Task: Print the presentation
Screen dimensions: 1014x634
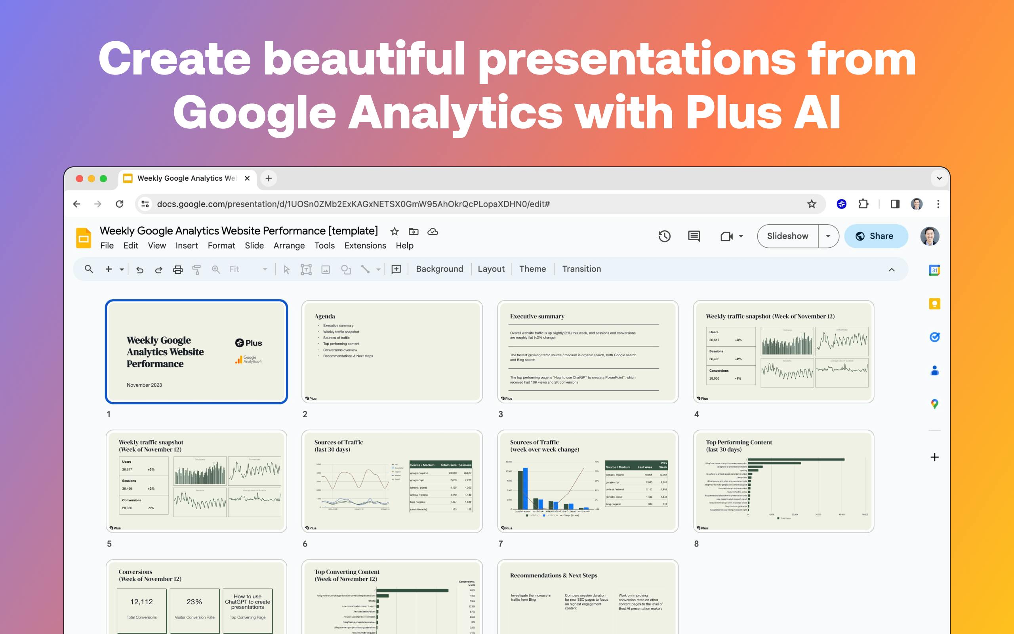Action: pos(178,269)
